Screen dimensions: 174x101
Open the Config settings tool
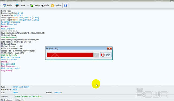click(x=35, y=5)
